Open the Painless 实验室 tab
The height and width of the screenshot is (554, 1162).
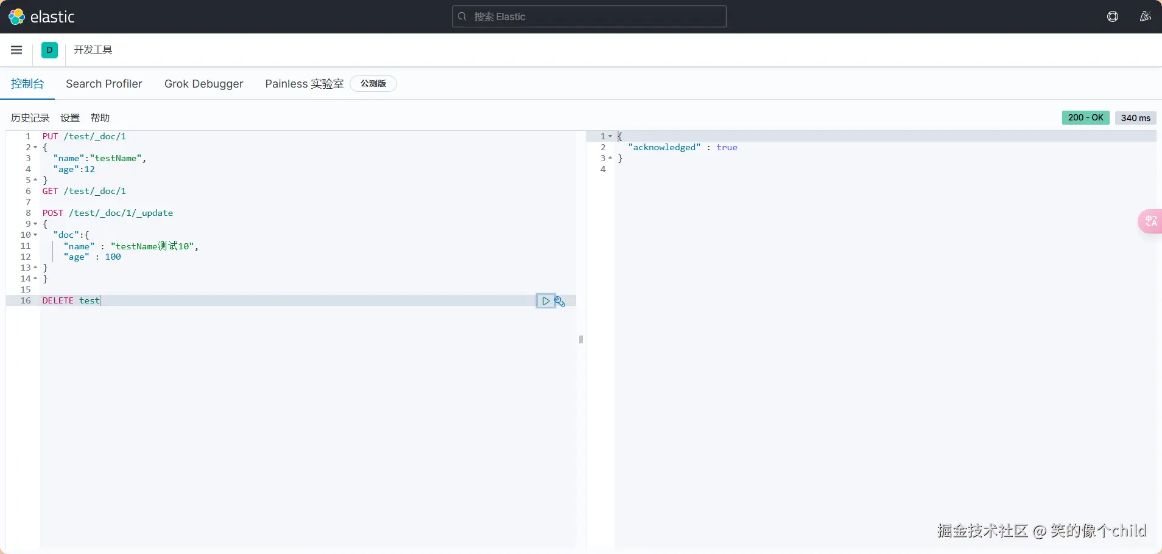point(305,83)
